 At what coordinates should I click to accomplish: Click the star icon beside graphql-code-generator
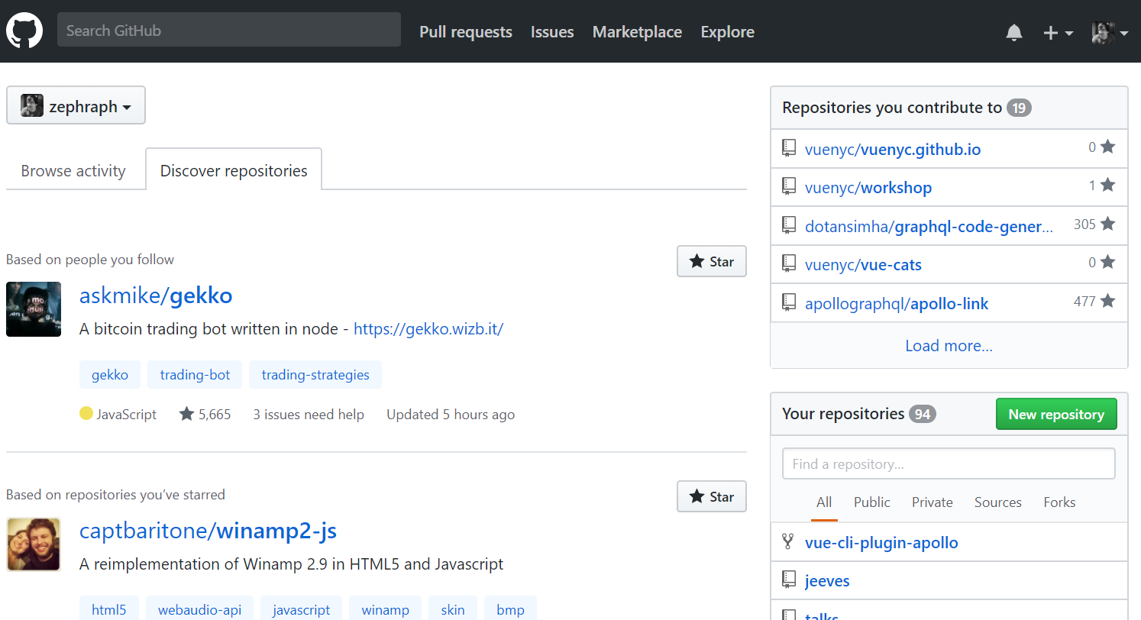1107,224
